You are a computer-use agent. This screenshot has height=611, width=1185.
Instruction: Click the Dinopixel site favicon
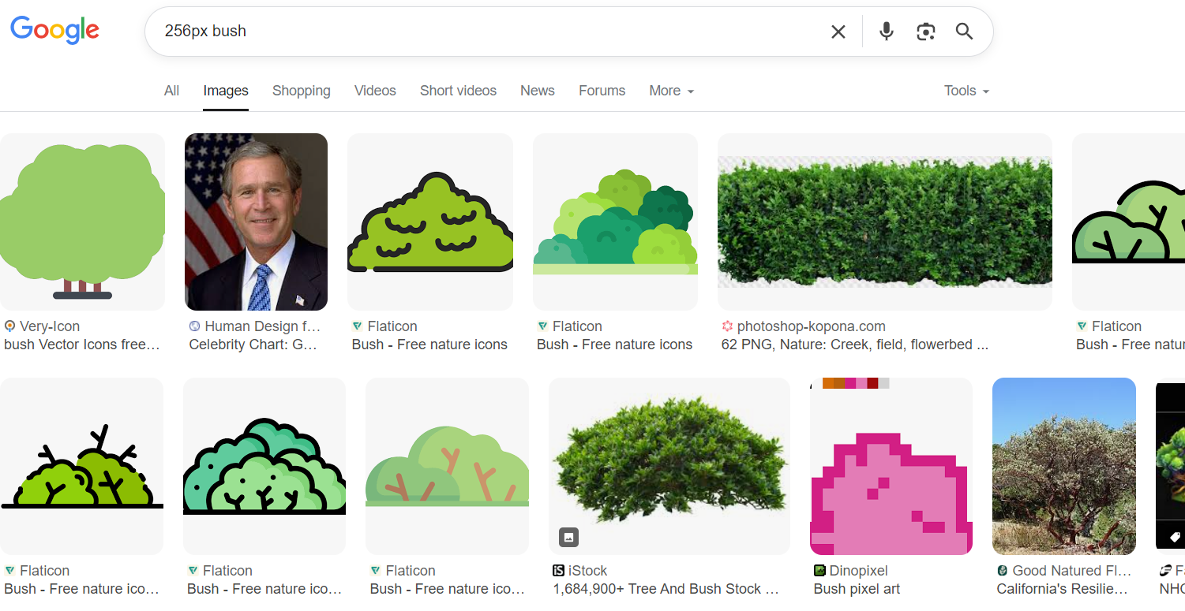point(819,570)
